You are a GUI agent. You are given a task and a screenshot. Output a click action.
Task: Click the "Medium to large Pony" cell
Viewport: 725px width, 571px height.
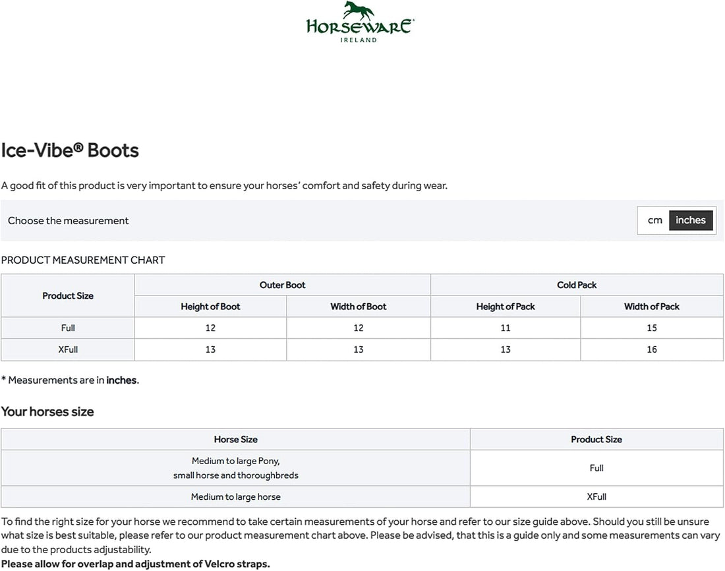(236, 468)
